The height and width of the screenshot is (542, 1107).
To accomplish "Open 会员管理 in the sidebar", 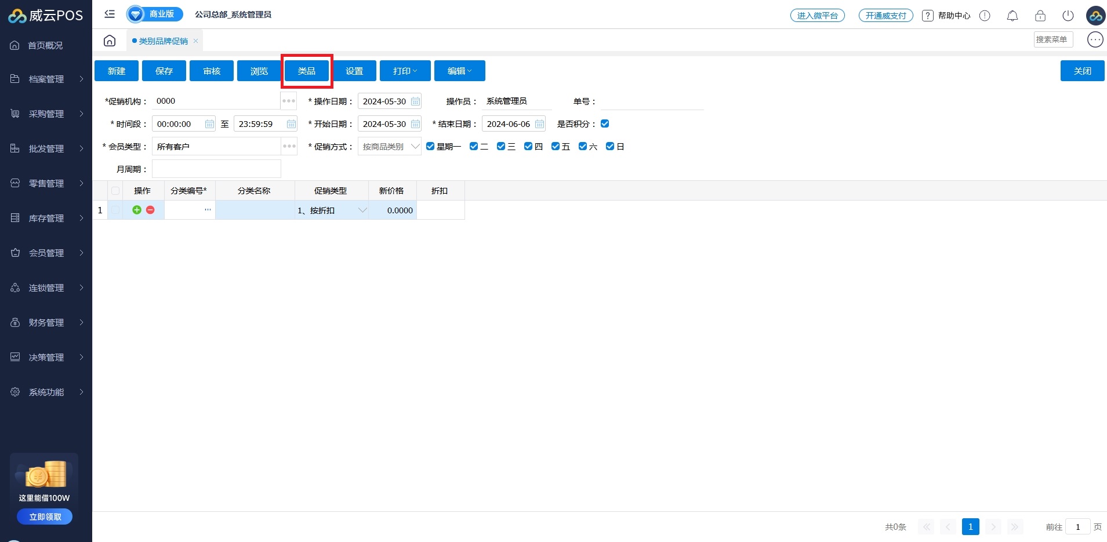I will coord(46,253).
